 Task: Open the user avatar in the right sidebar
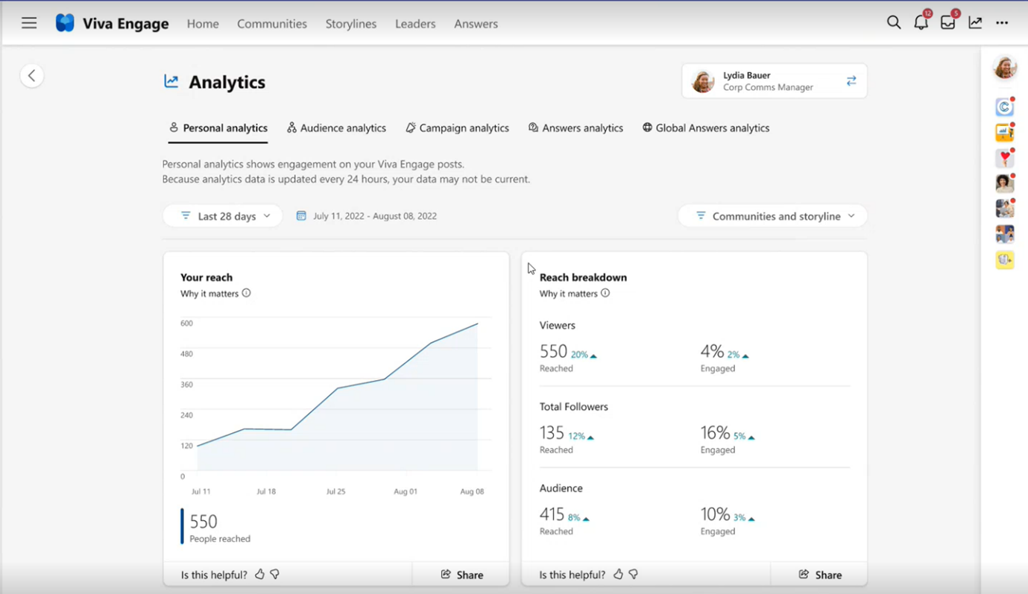point(1005,68)
